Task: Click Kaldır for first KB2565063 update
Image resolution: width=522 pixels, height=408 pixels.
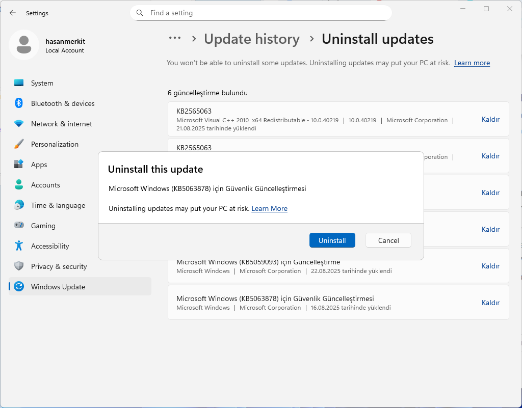Action: click(x=490, y=119)
